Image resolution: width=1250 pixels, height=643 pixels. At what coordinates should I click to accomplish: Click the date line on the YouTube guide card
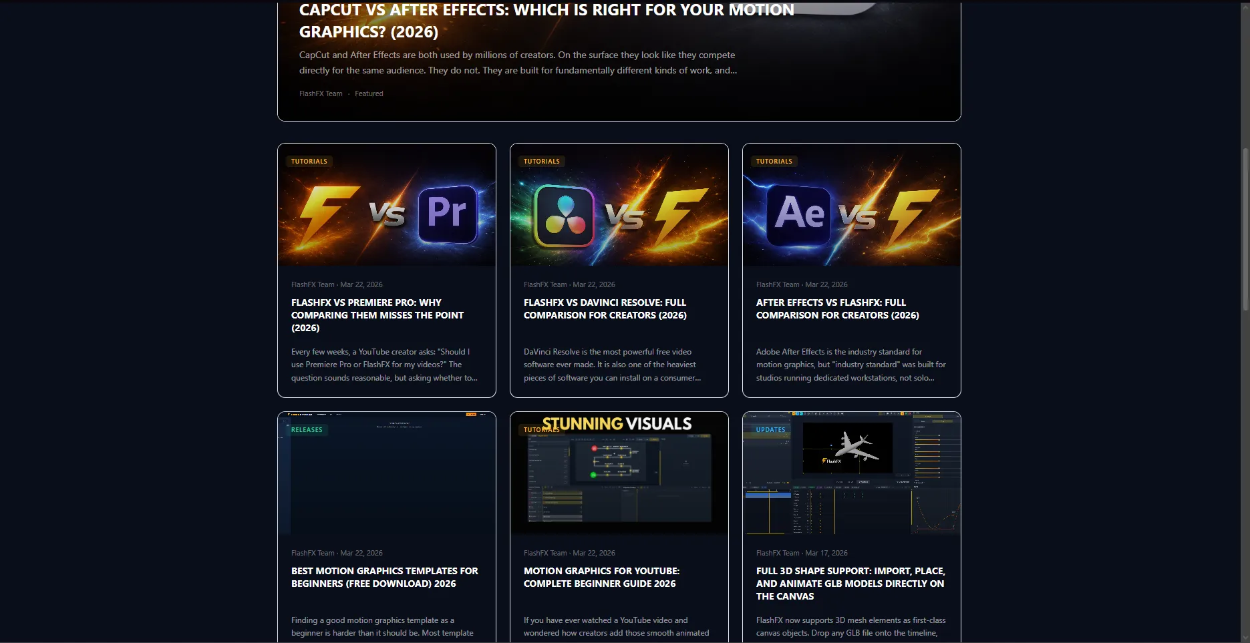569,553
